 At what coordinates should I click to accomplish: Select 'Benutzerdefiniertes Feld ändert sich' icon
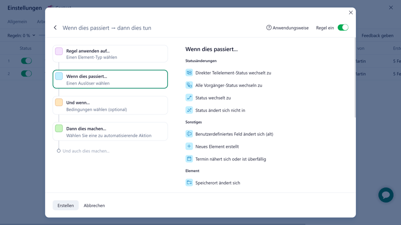point(189,134)
